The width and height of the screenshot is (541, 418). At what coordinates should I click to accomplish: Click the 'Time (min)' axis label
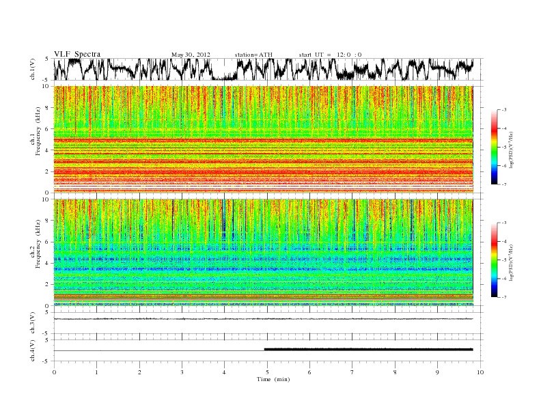click(x=273, y=379)
